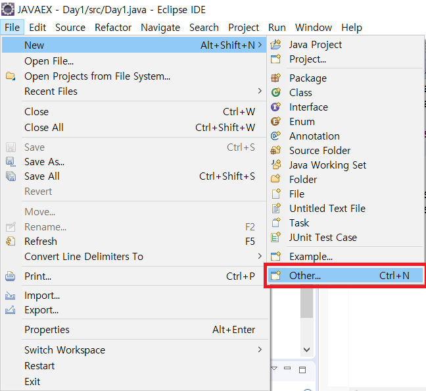Click the brown Enum icon
The width and height of the screenshot is (426, 391).
pos(275,121)
